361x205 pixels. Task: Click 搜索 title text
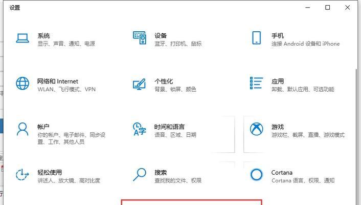[161, 172]
